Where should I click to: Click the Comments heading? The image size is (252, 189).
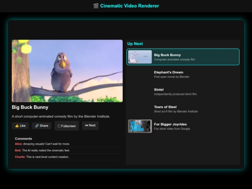[23, 139]
